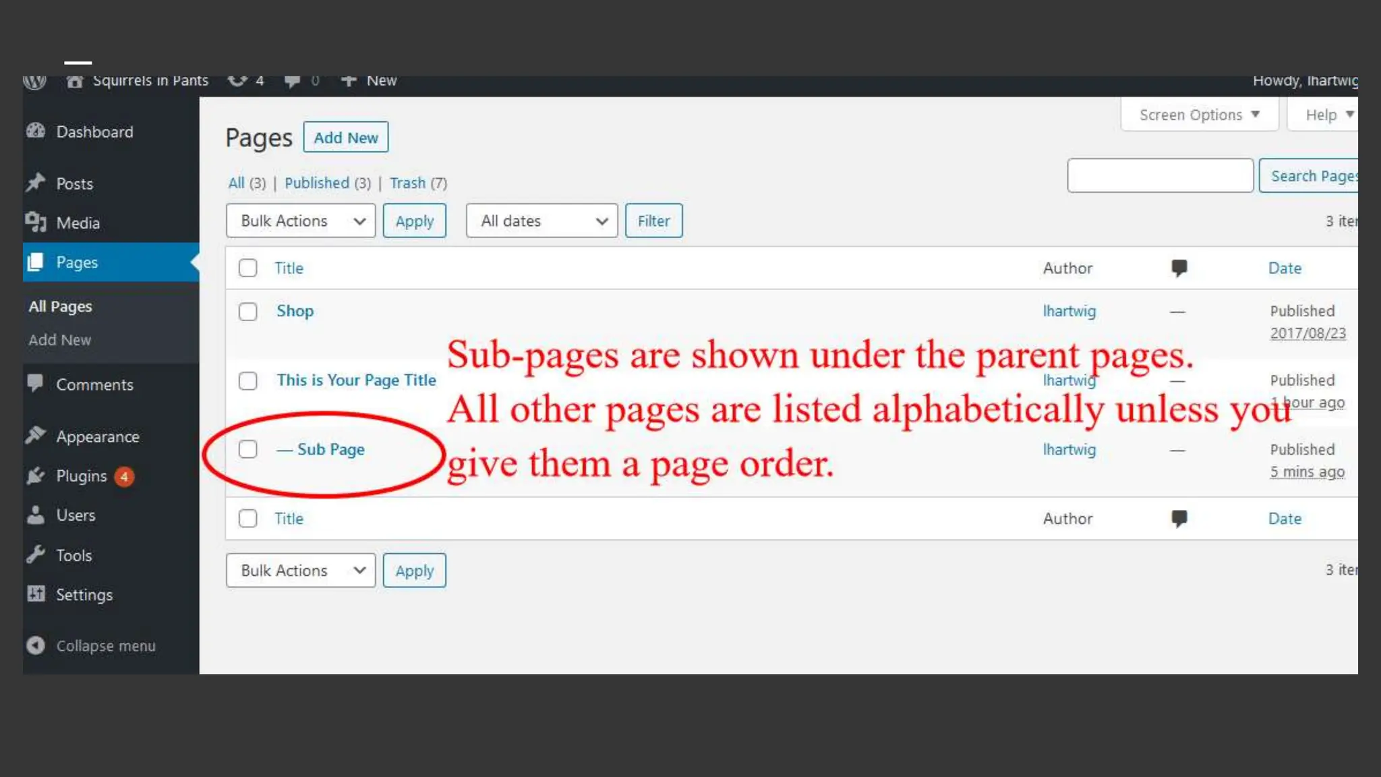Switch to the Trash filter

(407, 183)
